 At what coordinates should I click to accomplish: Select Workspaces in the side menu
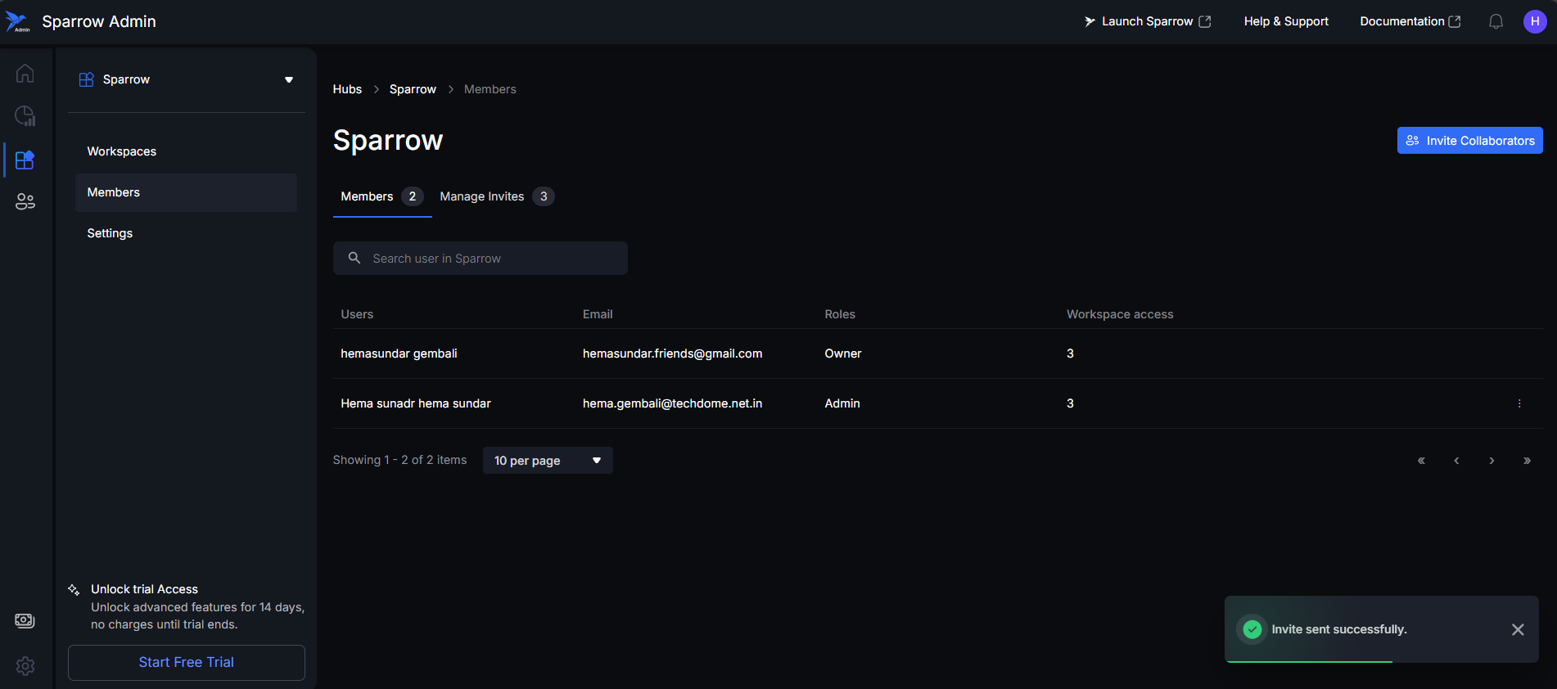(x=122, y=151)
